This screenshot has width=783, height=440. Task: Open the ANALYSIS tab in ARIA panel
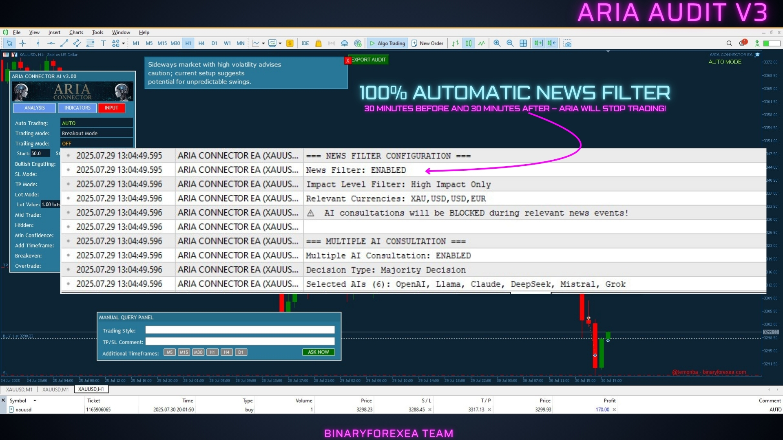tap(35, 108)
